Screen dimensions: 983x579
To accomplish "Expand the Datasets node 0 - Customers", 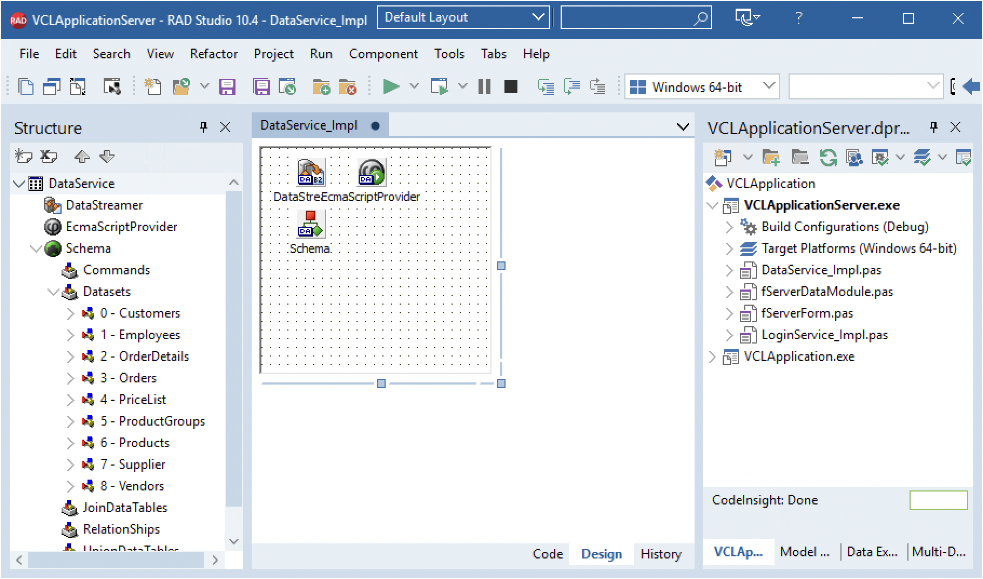I will coord(70,313).
